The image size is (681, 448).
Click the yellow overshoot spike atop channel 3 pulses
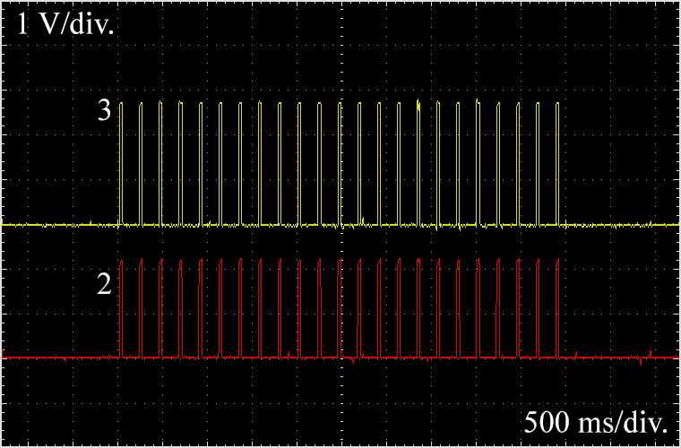click(418, 101)
